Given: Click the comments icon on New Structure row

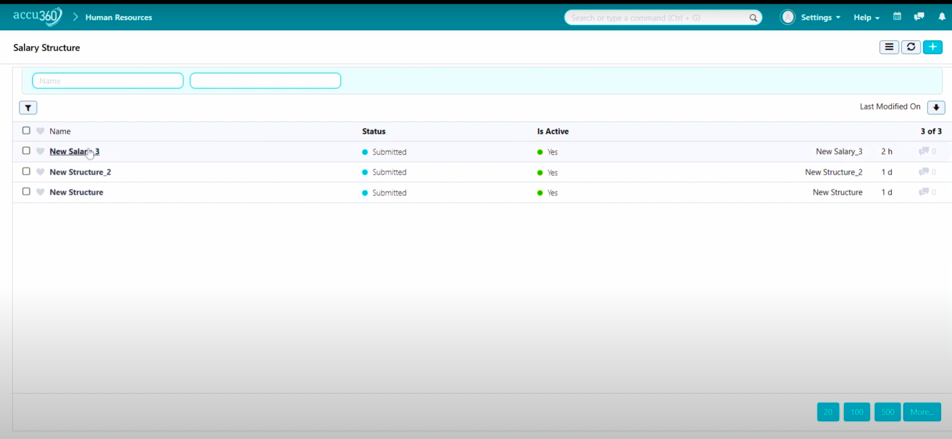Looking at the screenshot, I should click(924, 192).
